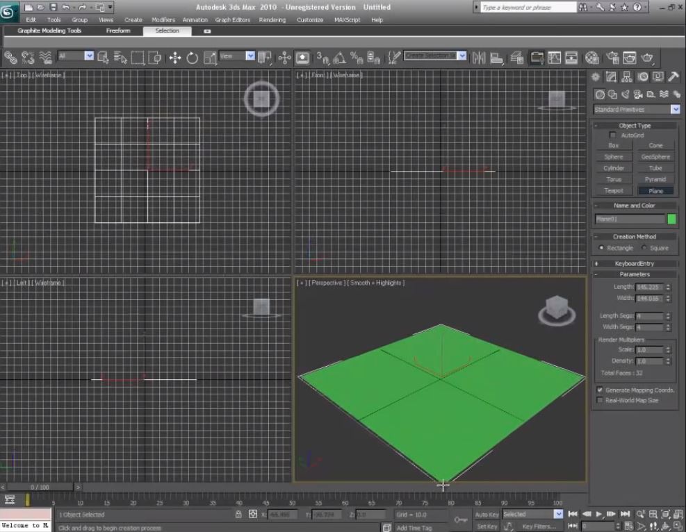The image size is (686, 532).
Task: Enable the Real-World Map Size checkbox
Action: (600, 400)
